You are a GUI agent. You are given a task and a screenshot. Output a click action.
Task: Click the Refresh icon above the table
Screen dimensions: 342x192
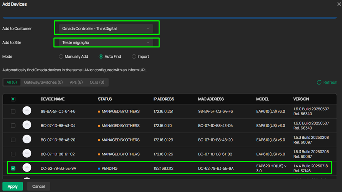point(319,83)
